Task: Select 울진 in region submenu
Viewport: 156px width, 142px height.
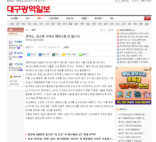Action: pos(76,24)
